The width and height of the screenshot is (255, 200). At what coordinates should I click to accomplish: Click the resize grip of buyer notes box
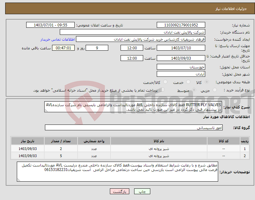tap(18, 180)
